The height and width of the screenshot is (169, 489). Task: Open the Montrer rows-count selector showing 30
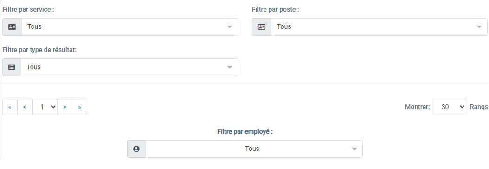click(450, 107)
